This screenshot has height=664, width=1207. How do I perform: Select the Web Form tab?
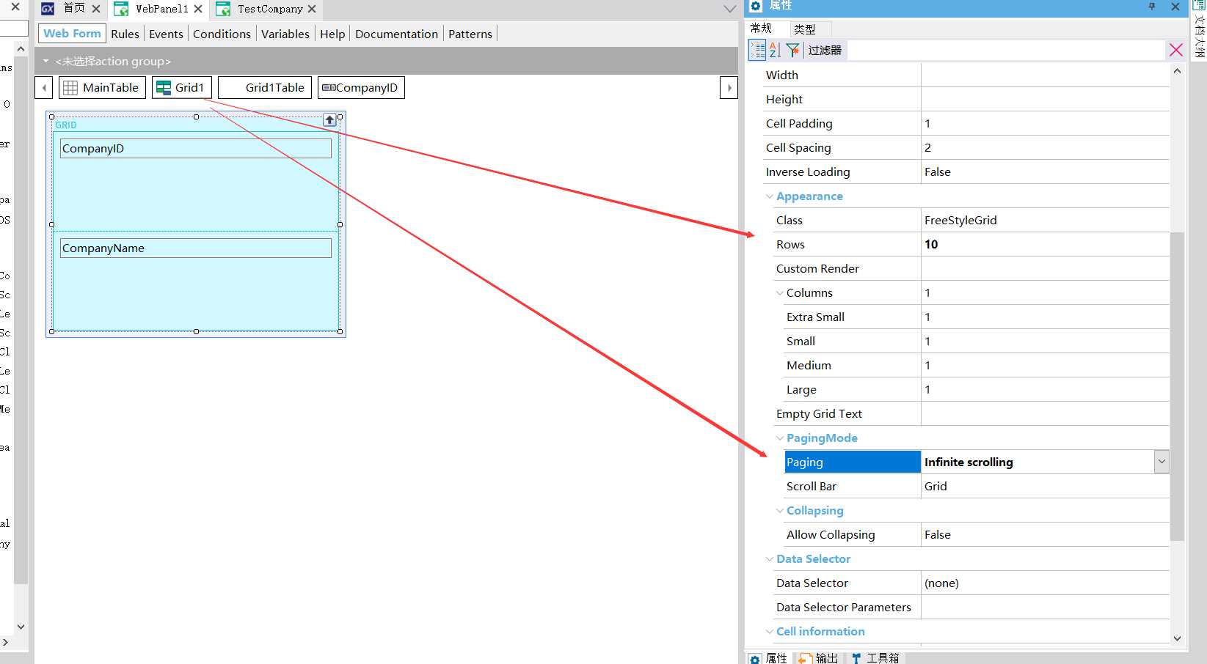coord(72,33)
